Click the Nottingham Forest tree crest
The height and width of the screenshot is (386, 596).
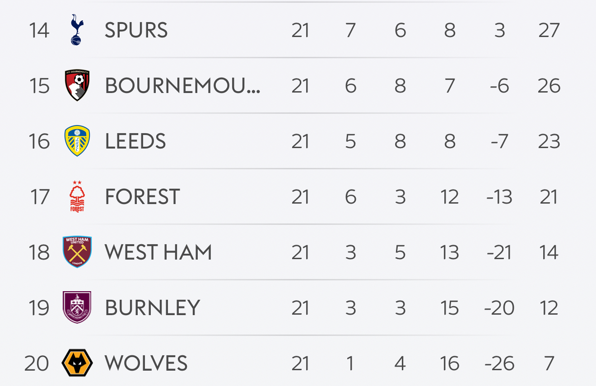pyautogui.click(x=77, y=196)
